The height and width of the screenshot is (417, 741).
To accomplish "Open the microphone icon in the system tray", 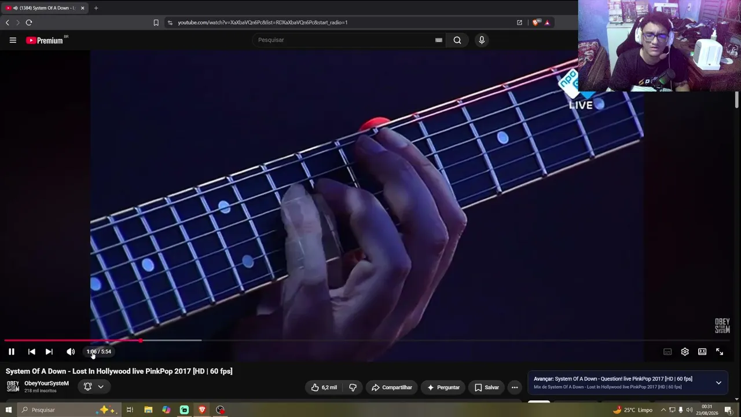I will [x=681, y=410].
